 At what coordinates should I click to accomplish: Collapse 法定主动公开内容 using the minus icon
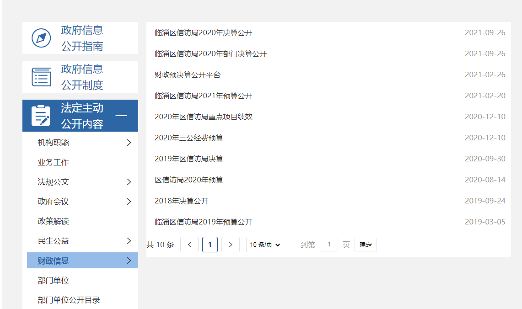coord(121,116)
